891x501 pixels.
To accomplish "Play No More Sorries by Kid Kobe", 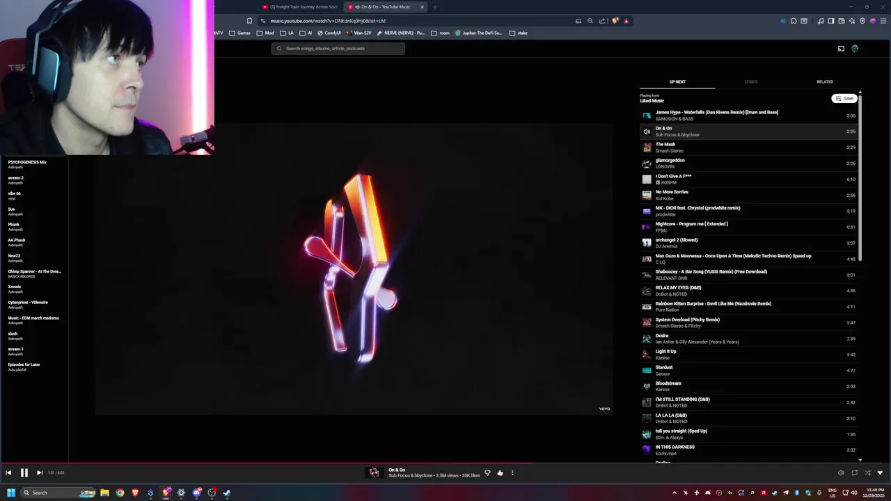I will (x=748, y=195).
